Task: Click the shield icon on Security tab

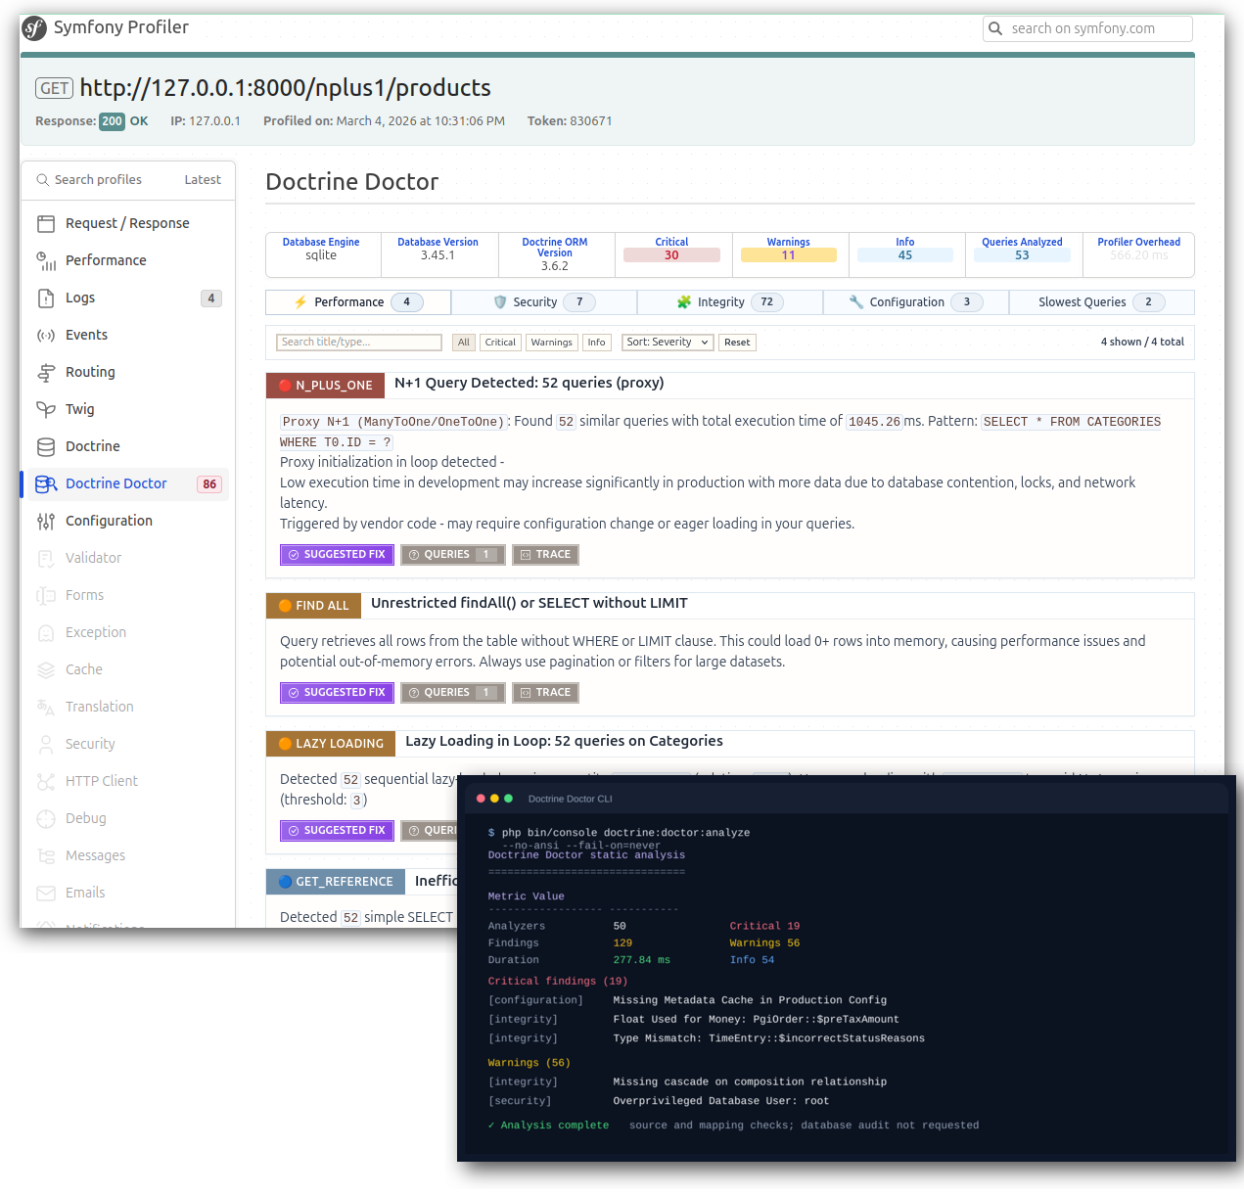Action: coord(500,302)
